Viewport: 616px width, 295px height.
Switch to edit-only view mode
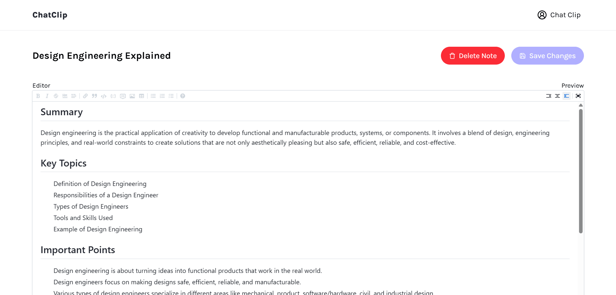click(549, 96)
